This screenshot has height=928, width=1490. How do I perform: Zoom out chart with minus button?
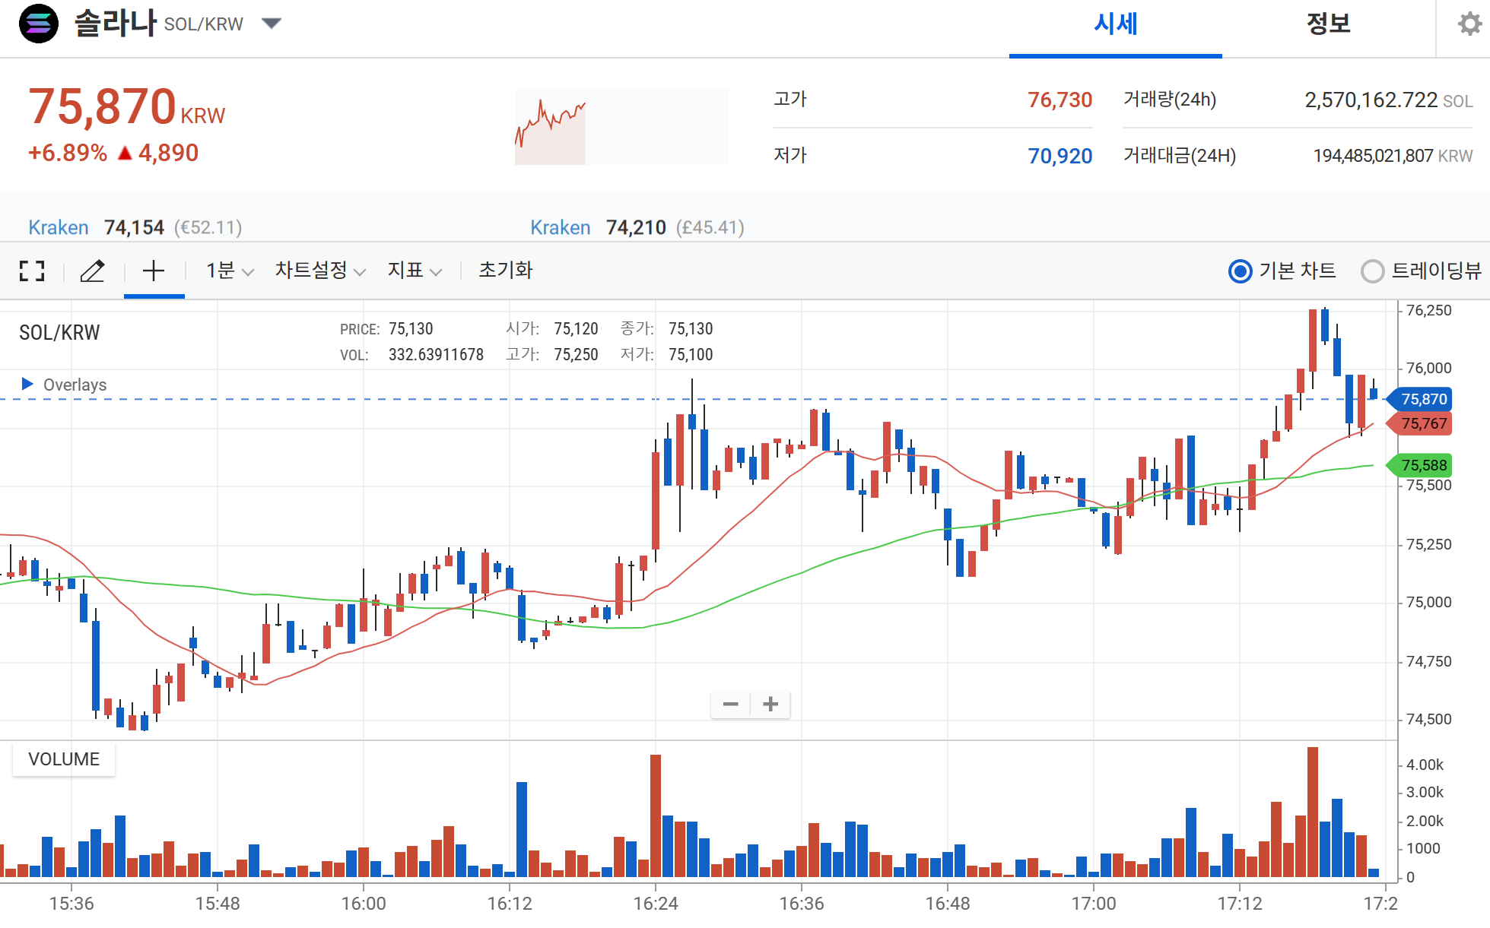tap(730, 705)
